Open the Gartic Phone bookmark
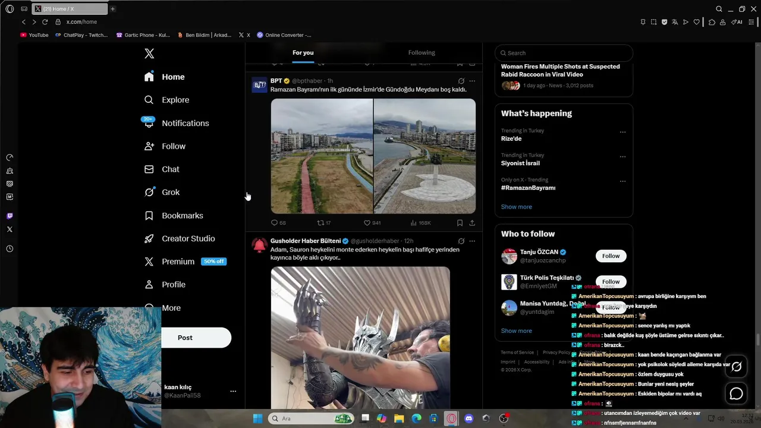The width and height of the screenshot is (761, 428). pos(143,35)
